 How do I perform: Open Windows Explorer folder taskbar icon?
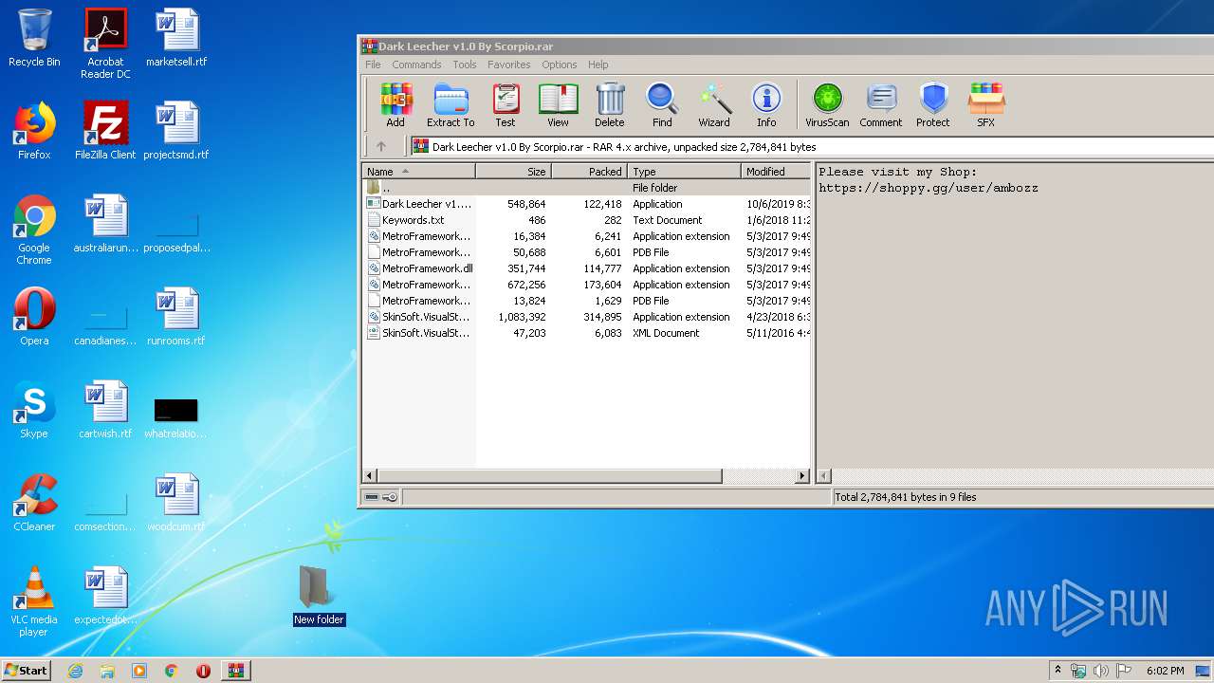(x=107, y=671)
